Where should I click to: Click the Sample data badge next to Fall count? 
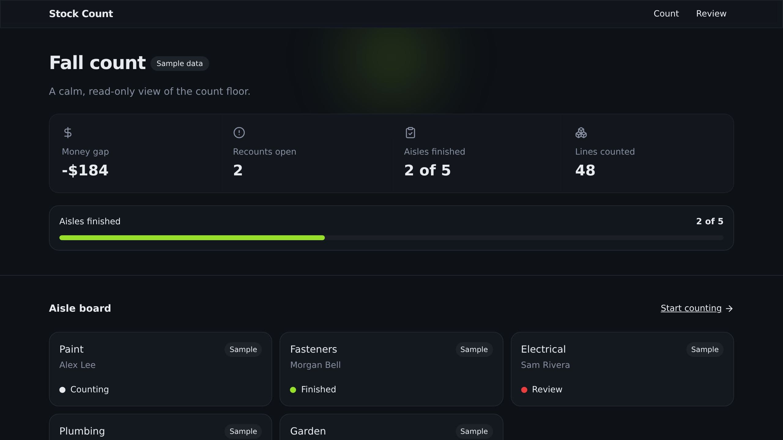[x=180, y=64]
